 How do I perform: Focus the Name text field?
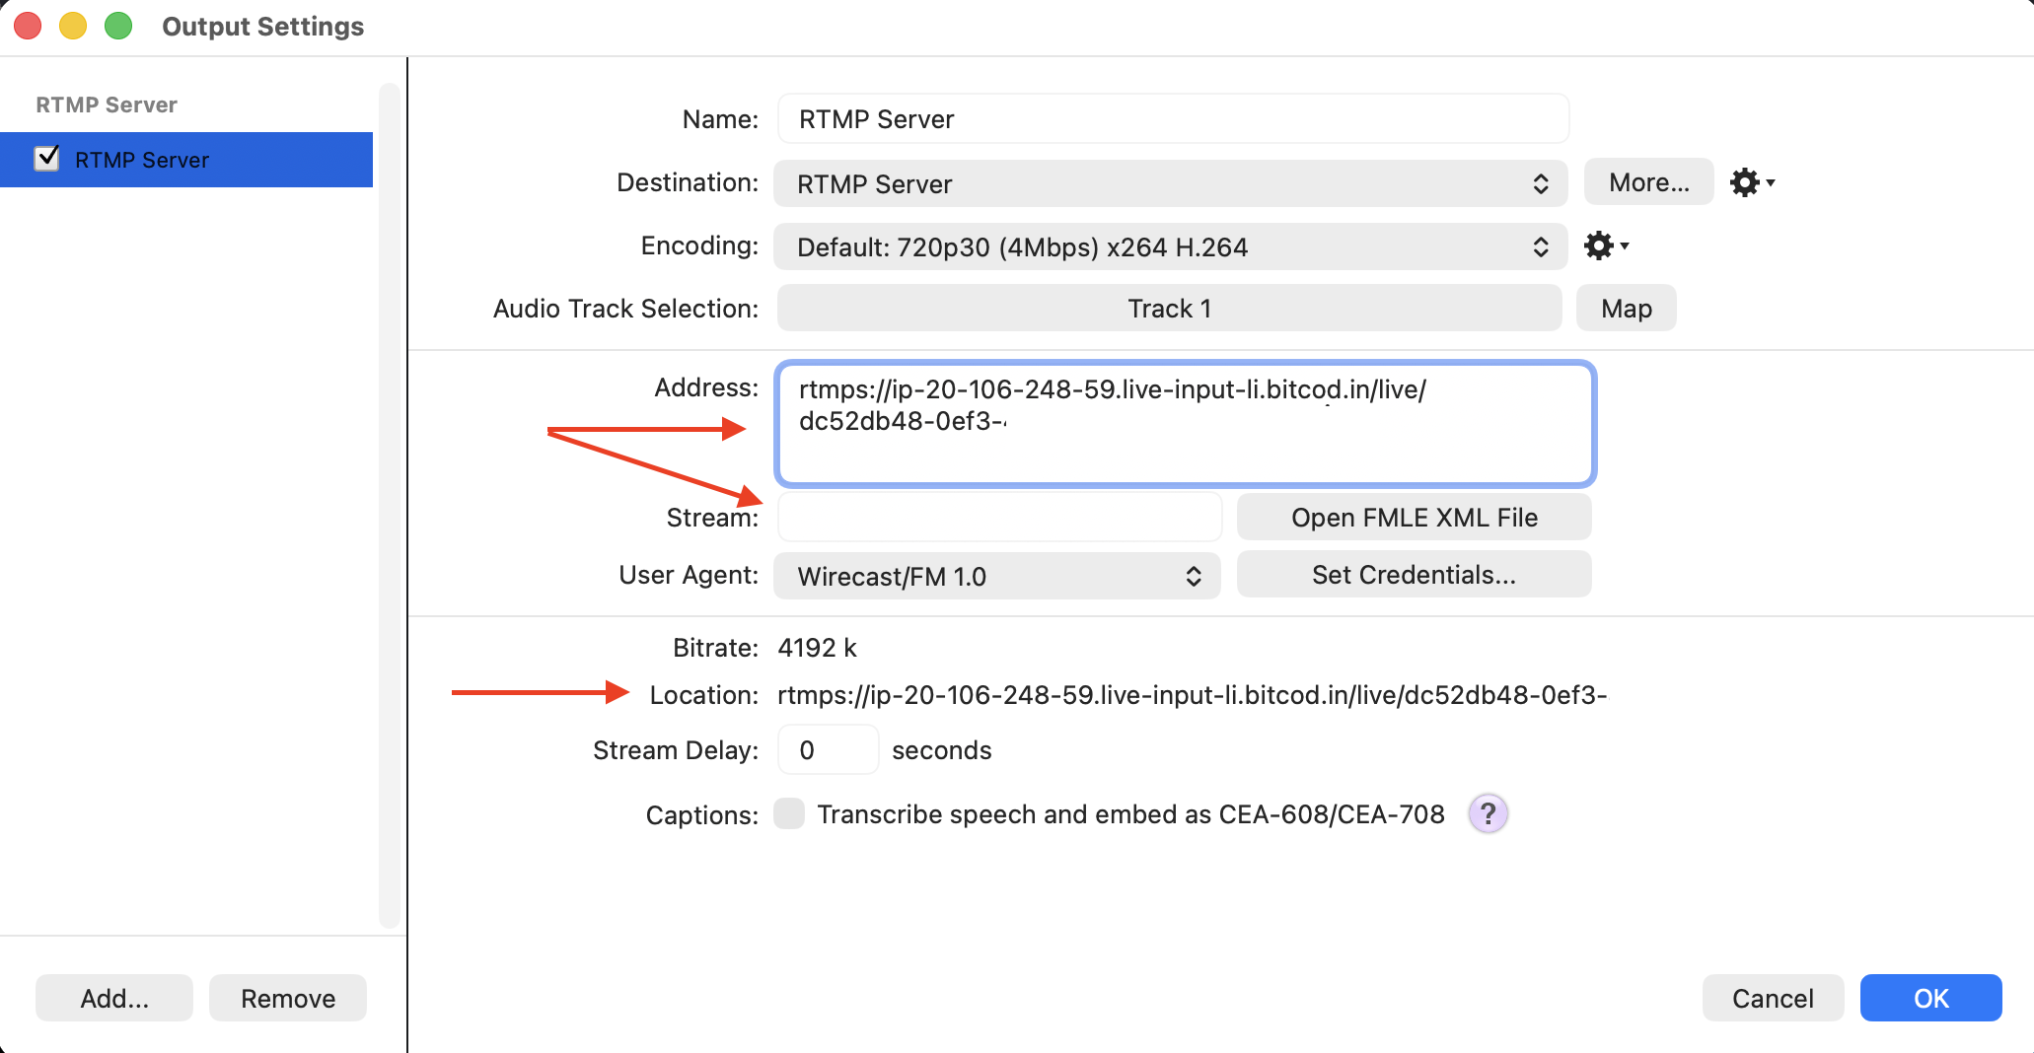point(1173,119)
